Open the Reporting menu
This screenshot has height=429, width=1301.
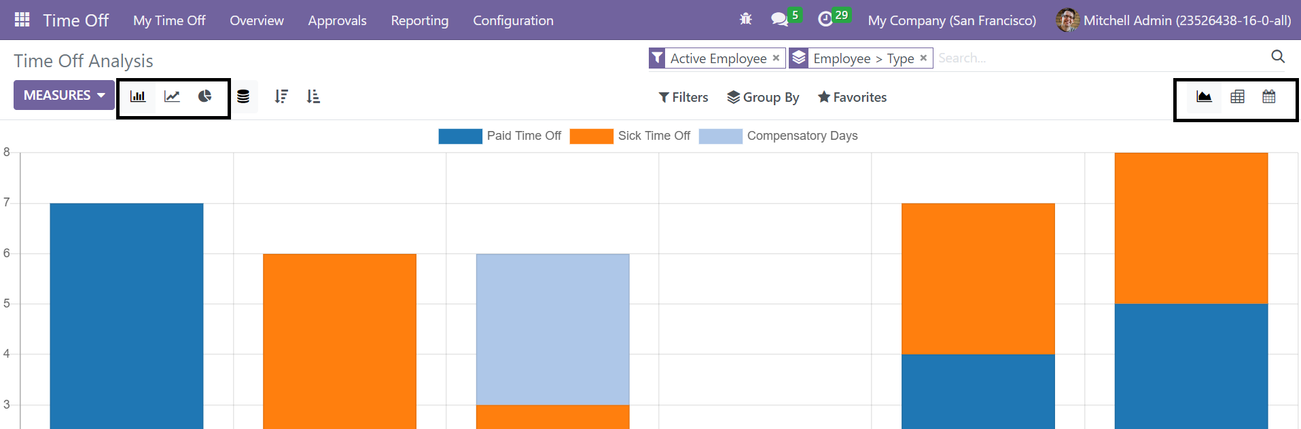pos(420,20)
